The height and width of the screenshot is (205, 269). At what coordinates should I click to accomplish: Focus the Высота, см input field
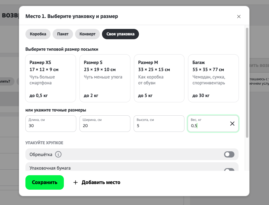point(159,124)
